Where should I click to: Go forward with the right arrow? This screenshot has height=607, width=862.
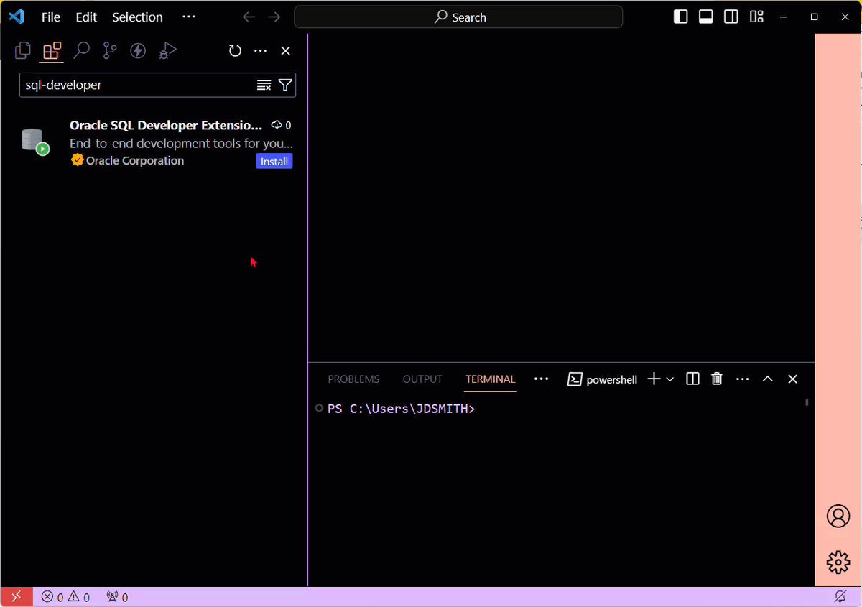pos(274,17)
